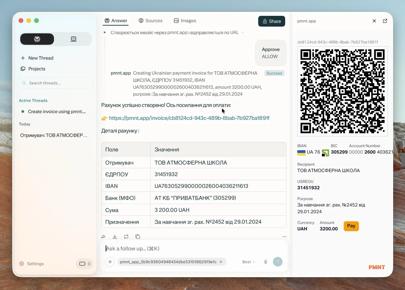405x290 pixels.
Task: Click the send arrow button
Action: coord(278,262)
